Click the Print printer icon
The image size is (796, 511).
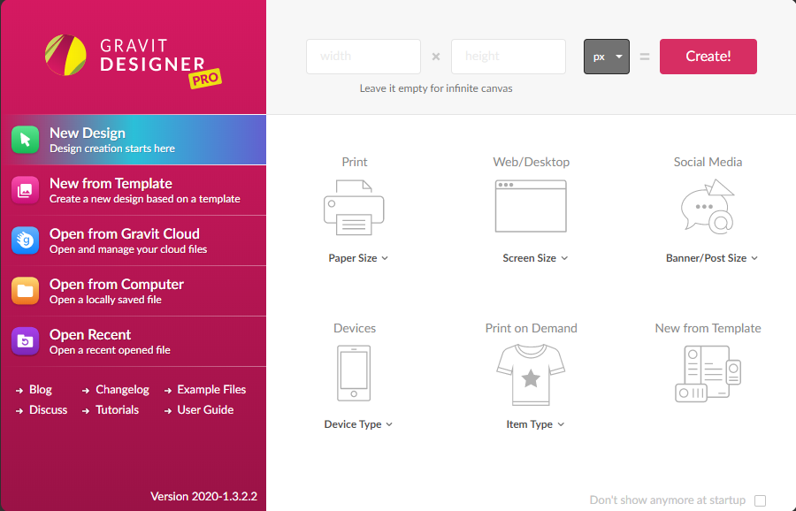tap(354, 207)
